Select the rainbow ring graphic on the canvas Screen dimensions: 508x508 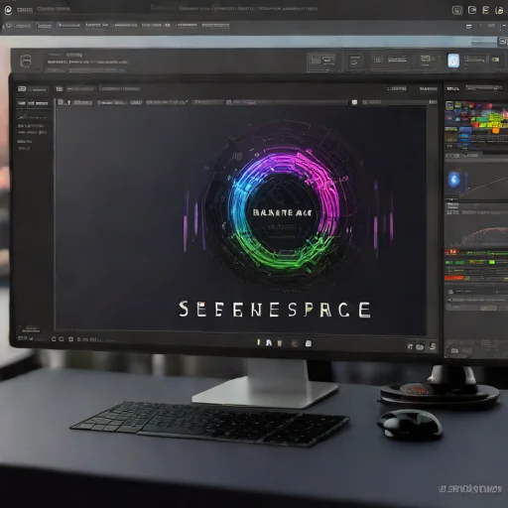click(x=285, y=211)
